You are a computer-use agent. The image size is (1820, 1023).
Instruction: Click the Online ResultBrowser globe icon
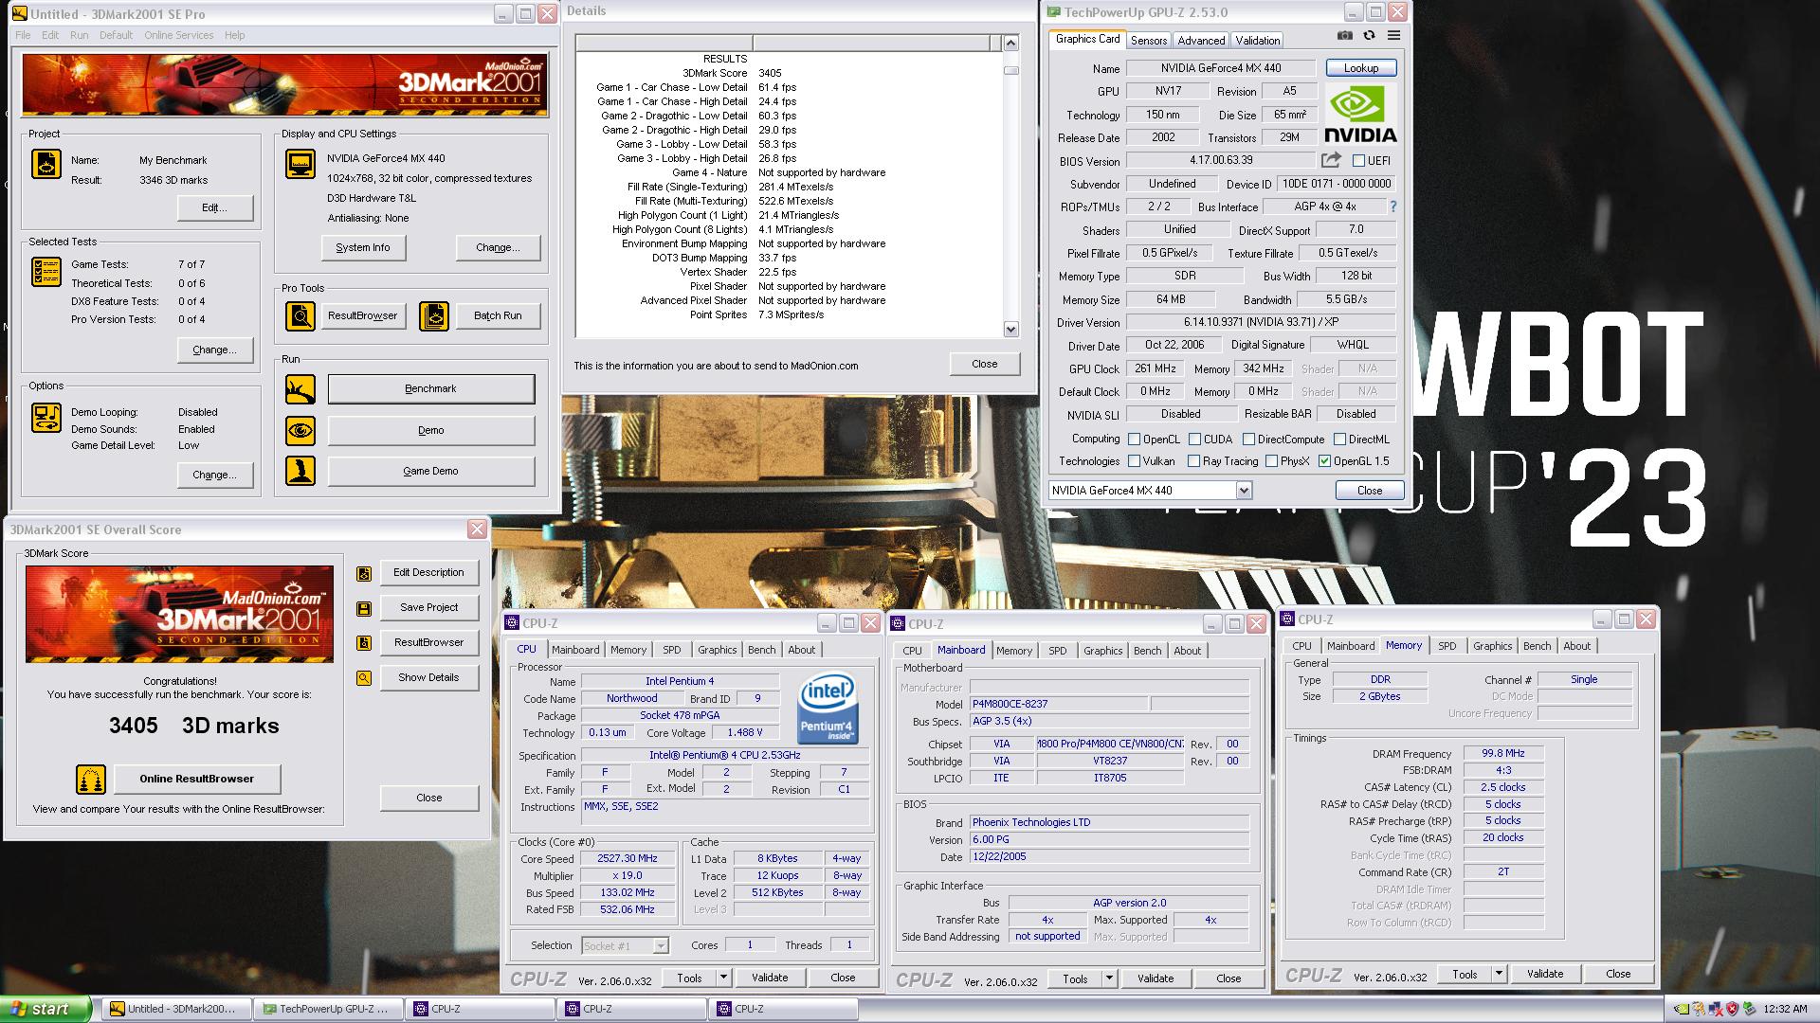click(91, 780)
